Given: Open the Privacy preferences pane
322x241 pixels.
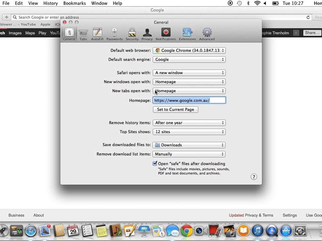Looking at the screenshot, I should [147, 34].
